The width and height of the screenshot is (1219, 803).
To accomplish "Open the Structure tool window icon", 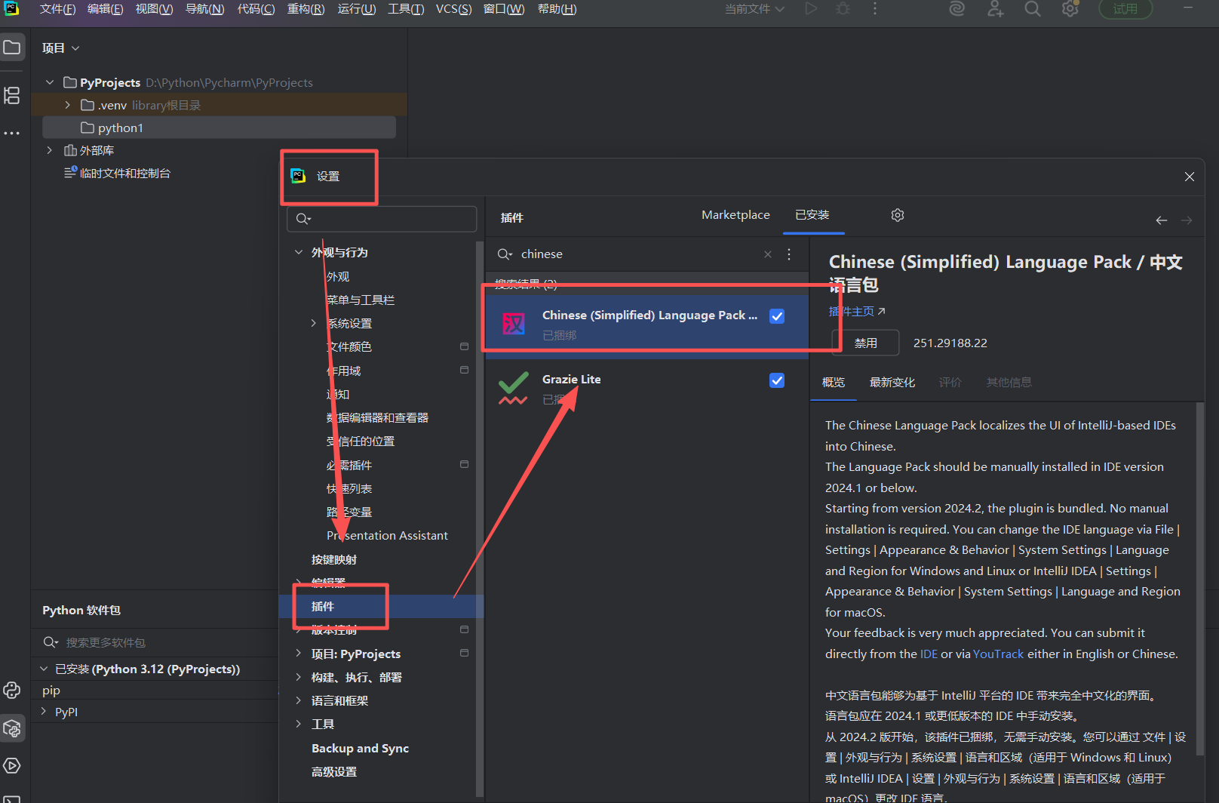I will click(x=12, y=96).
